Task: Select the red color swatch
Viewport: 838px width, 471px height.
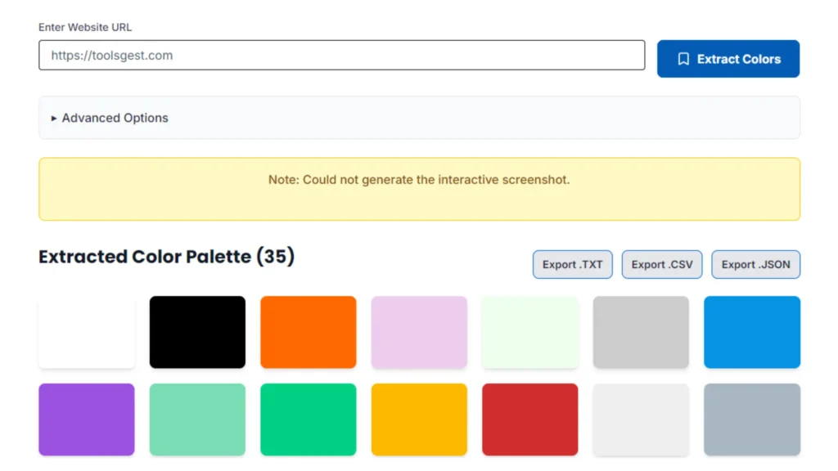Action: click(530, 419)
